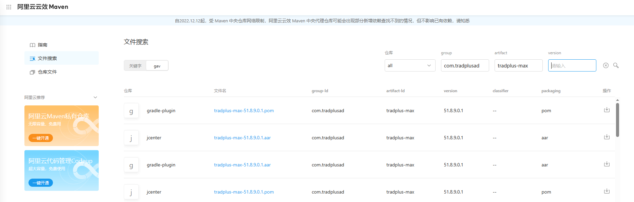Click the 'j' avatar of jcenter pom row

(131, 192)
